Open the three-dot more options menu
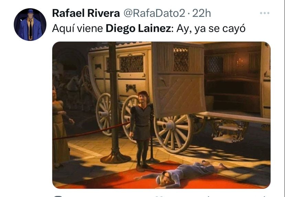 (264, 13)
